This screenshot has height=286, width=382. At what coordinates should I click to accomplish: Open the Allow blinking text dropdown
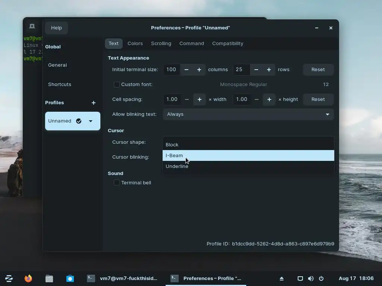[x=248, y=114]
